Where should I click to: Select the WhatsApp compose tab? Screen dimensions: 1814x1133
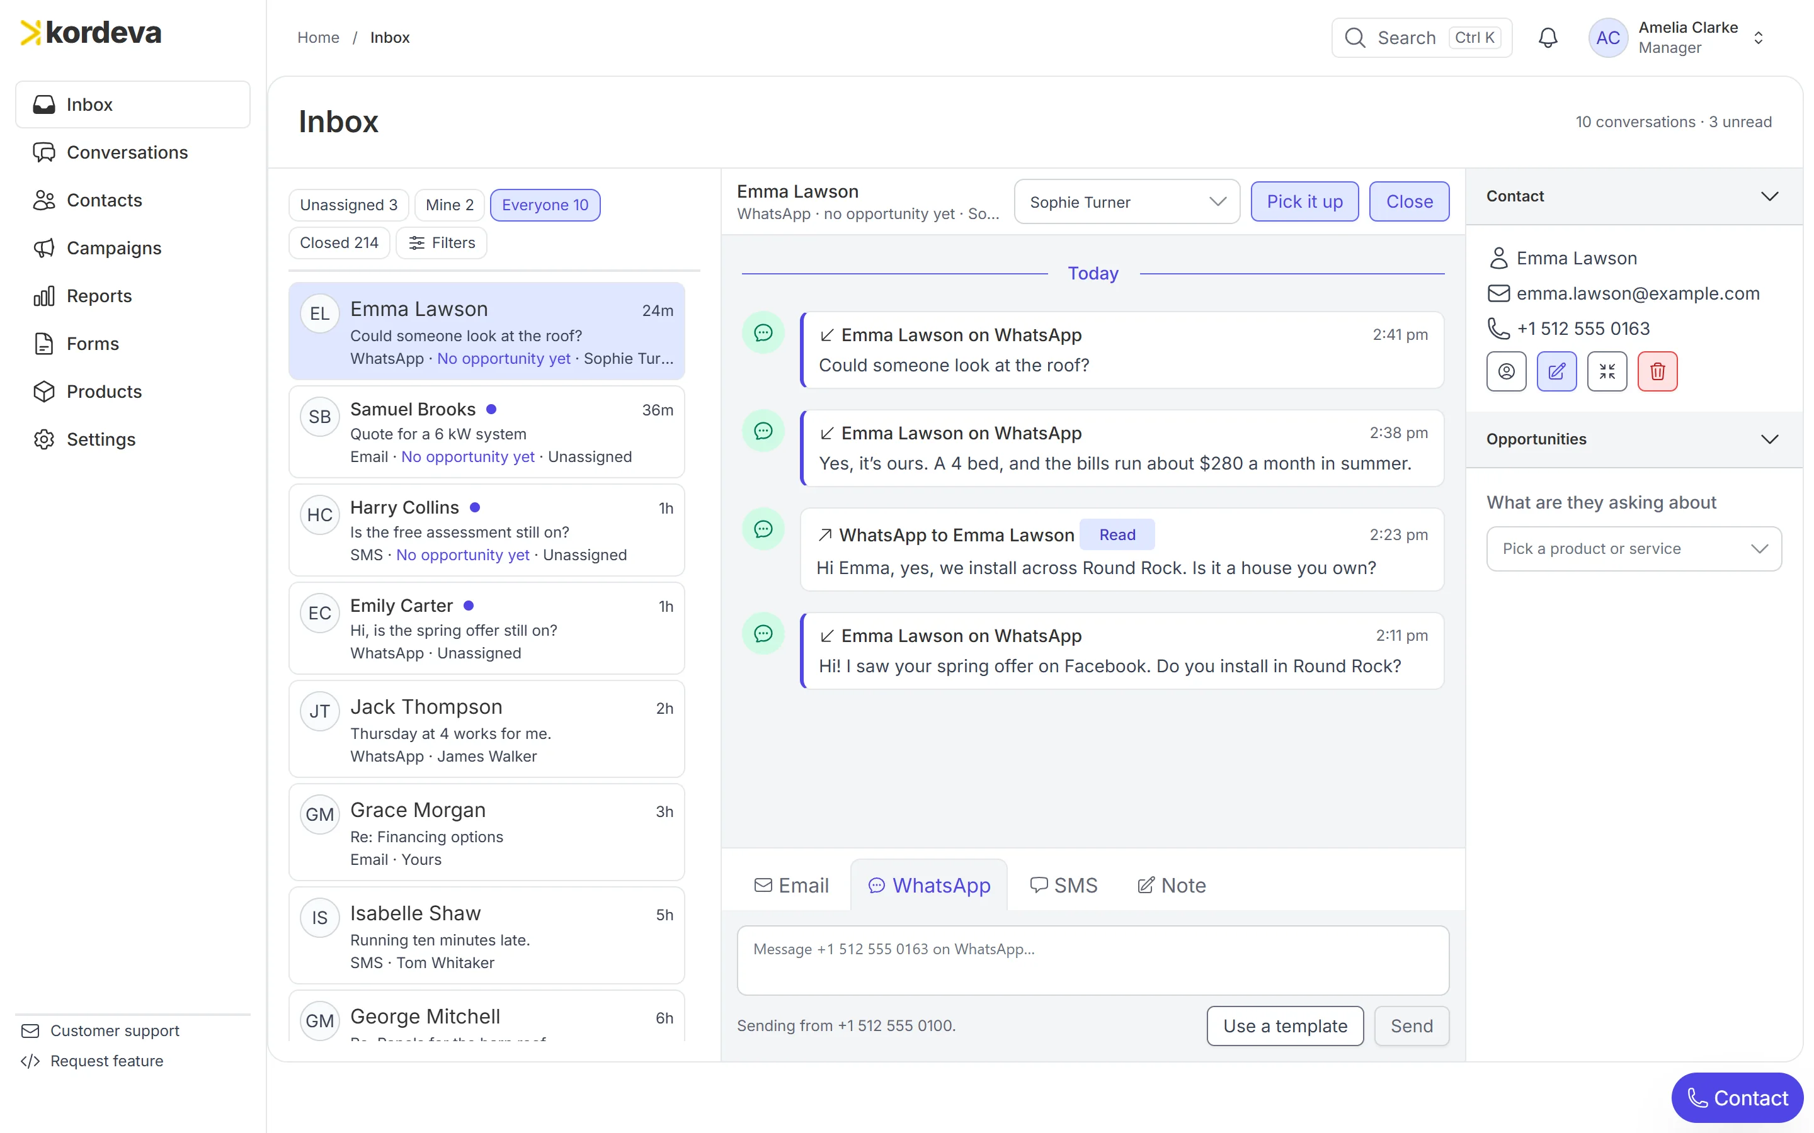tap(929, 885)
